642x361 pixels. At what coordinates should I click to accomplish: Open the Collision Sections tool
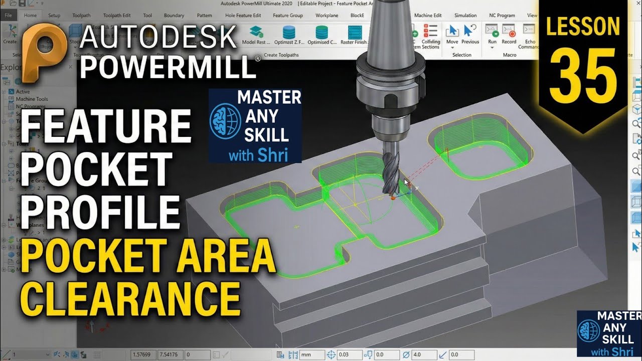point(430,37)
